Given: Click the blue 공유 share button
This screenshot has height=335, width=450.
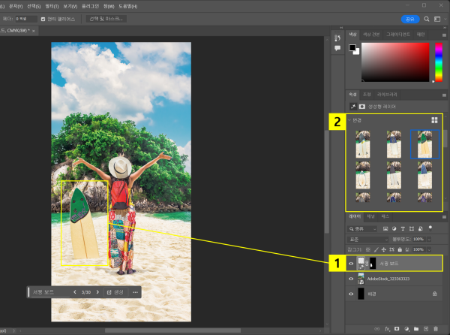Looking at the screenshot, I should pos(410,18).
